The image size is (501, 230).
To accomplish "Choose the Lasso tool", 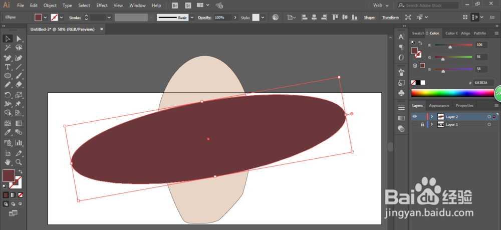I will (19, 48).
